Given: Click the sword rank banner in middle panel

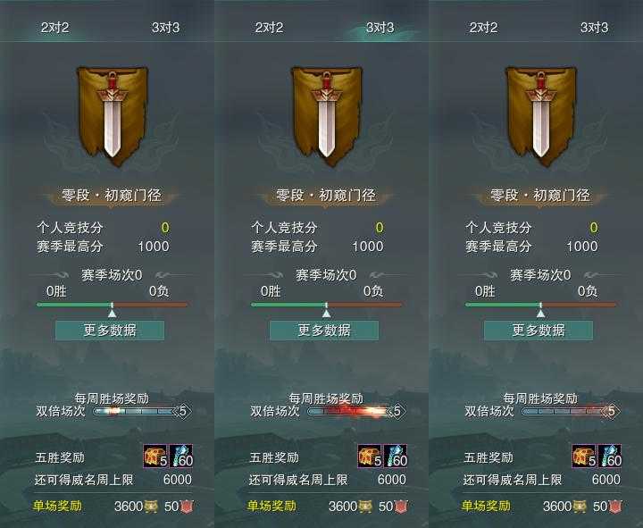Looking at the screenshot, I should [x=327, y=115].
